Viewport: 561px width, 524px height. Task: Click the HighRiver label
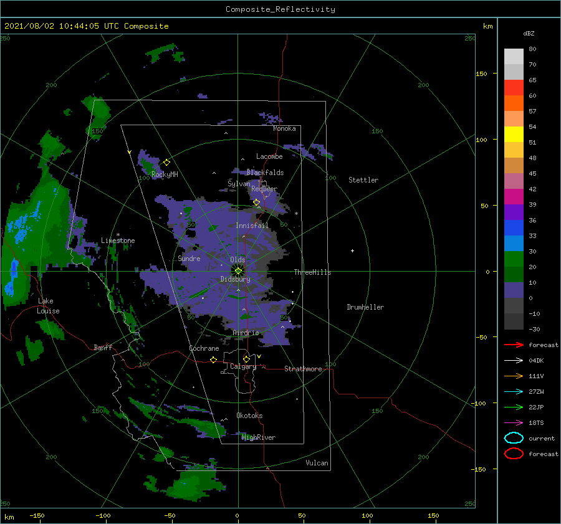pos(258,437)
